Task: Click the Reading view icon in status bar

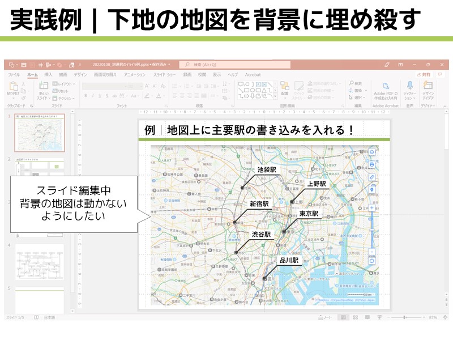Action: coord(367,317)
